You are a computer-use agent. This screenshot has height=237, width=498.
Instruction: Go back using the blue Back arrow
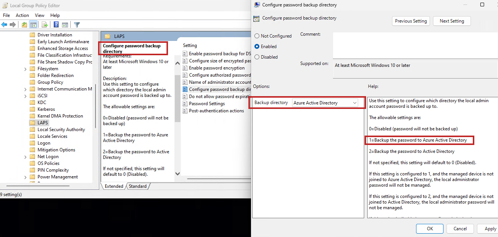click(x=5, y=25)
